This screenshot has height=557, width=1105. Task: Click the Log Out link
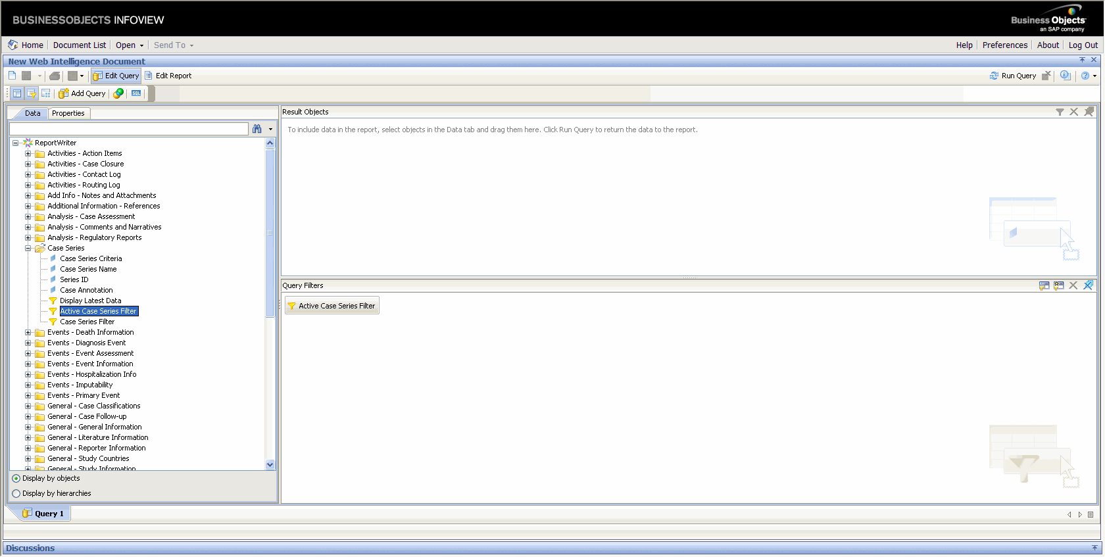(x=1083, y=45)
